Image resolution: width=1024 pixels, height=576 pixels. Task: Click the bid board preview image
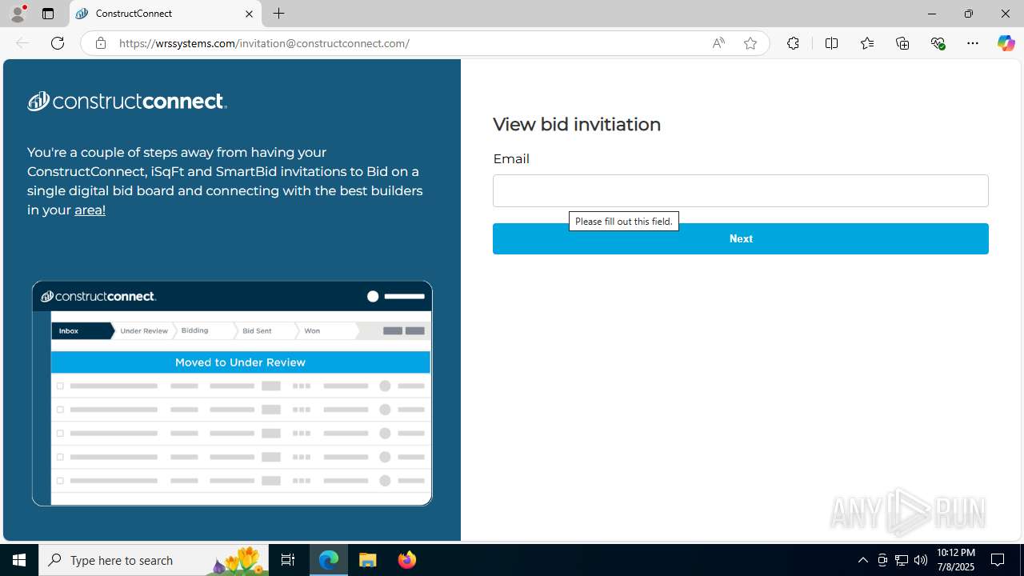click(232, 393)
